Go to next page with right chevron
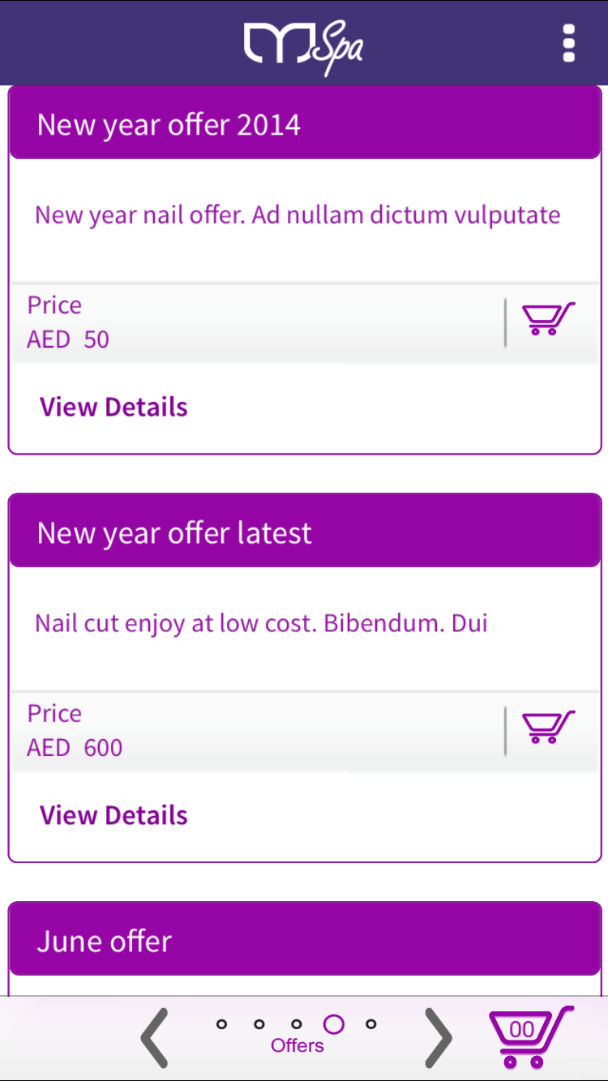608x1081 pixels. (438, 1037)
